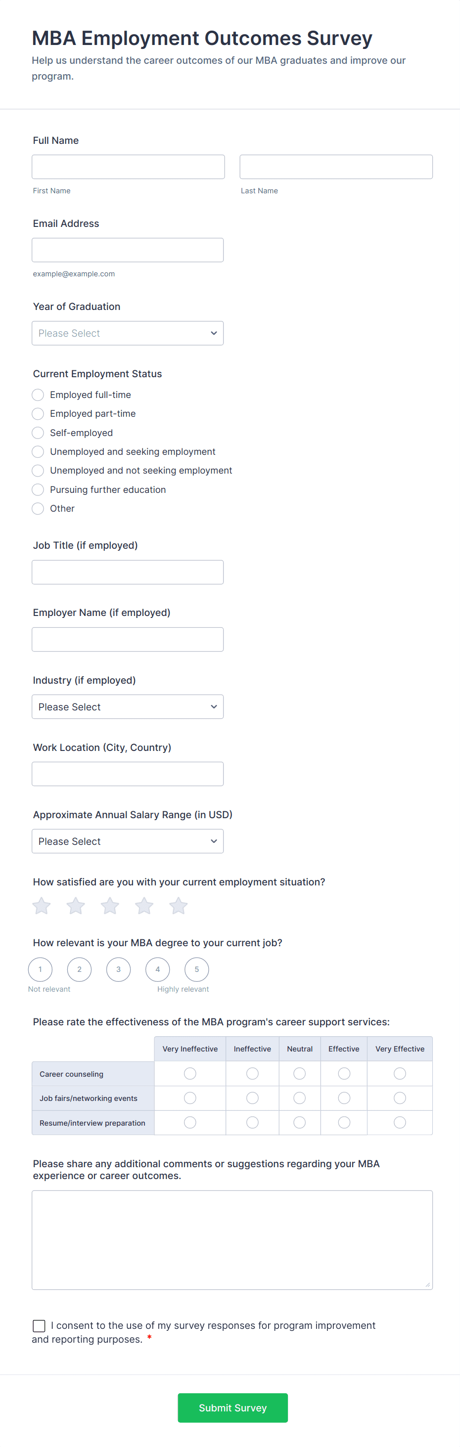Click the fourth satisfaction rating star
460x1447 pixels.
[144, 906]
